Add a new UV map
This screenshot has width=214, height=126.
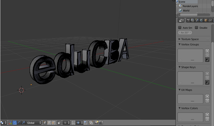point(207,96)
